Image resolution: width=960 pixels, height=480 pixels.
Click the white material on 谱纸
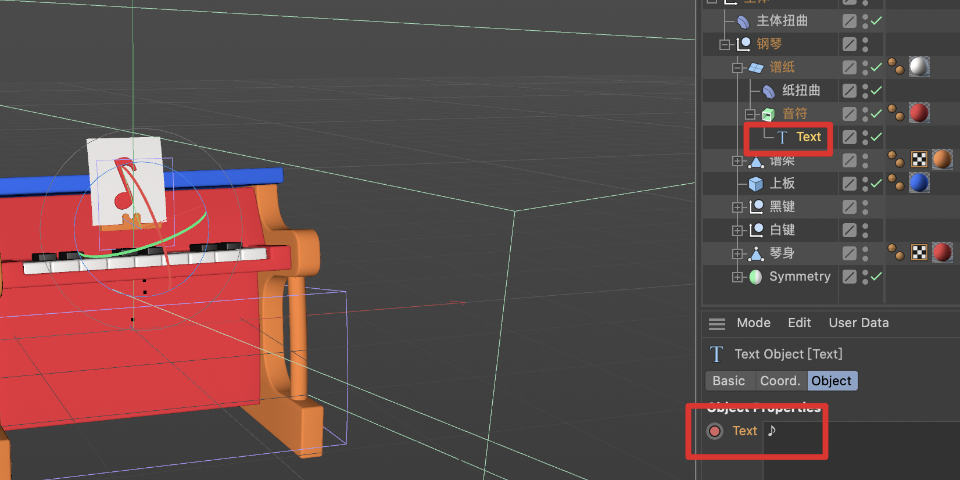tap(919, 66)
